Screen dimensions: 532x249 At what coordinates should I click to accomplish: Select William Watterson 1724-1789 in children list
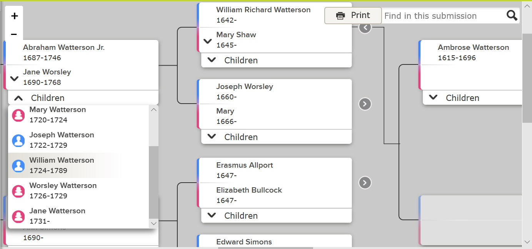pos(62,165)
